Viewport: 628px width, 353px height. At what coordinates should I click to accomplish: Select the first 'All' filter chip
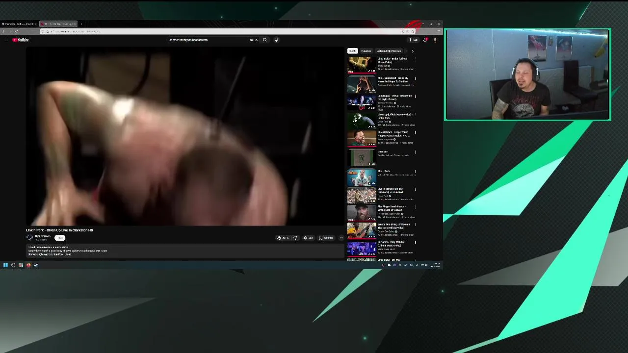tap(352, 51)
